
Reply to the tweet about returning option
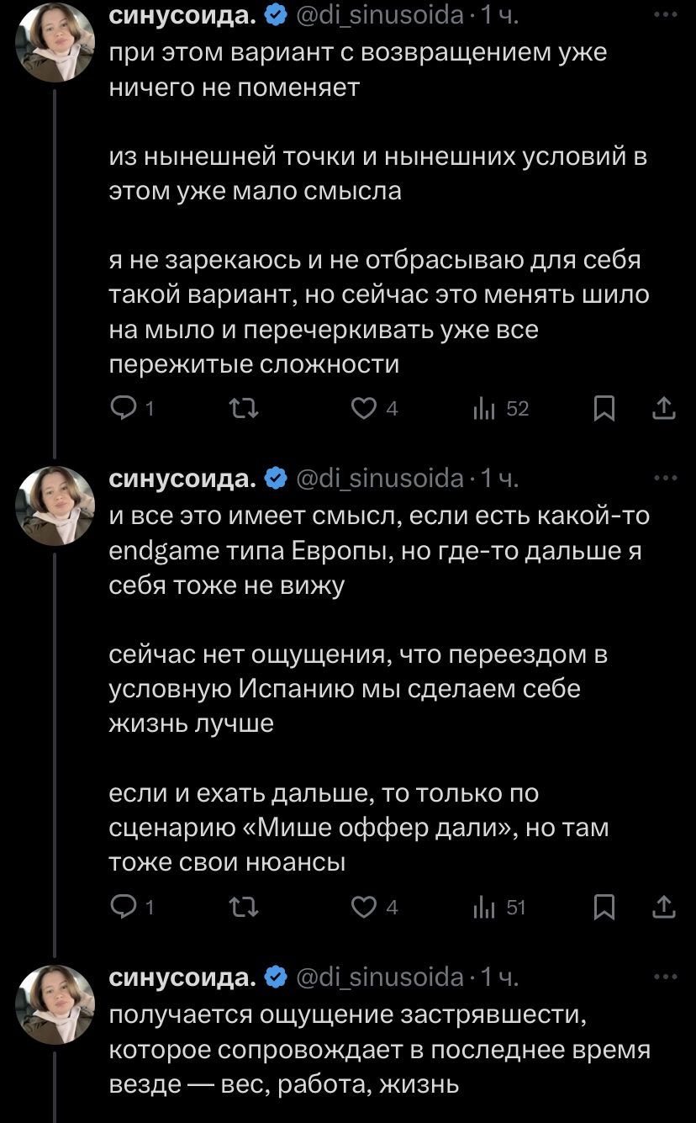tap(124, 409)
